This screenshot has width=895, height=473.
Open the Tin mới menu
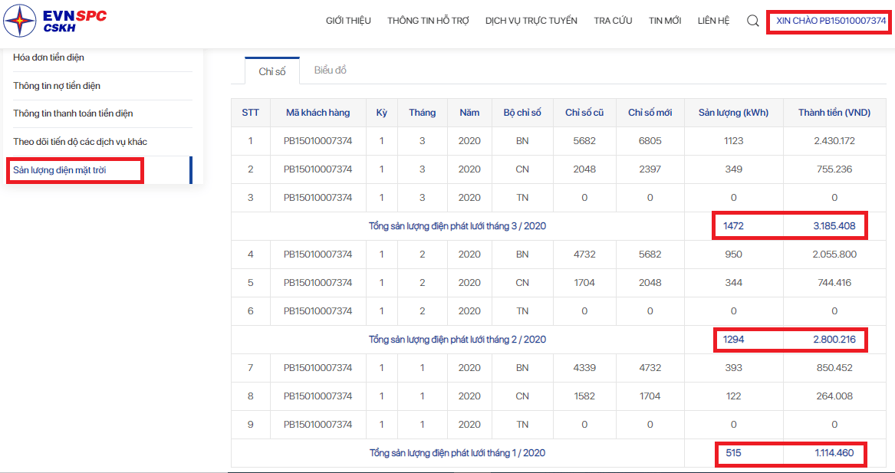pos(665,21)
